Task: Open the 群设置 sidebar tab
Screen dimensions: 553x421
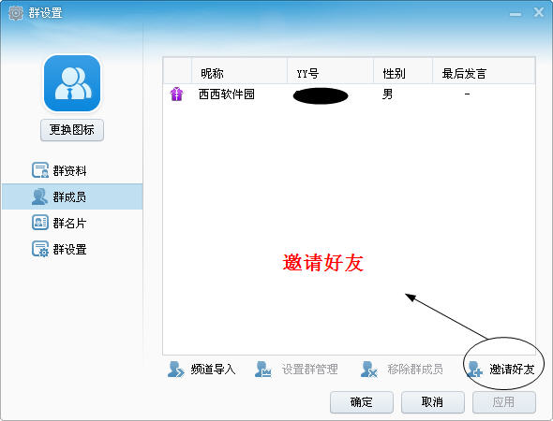Action: 72,249
